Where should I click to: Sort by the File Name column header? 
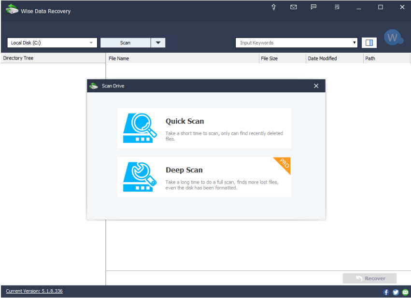click(182, 58)
